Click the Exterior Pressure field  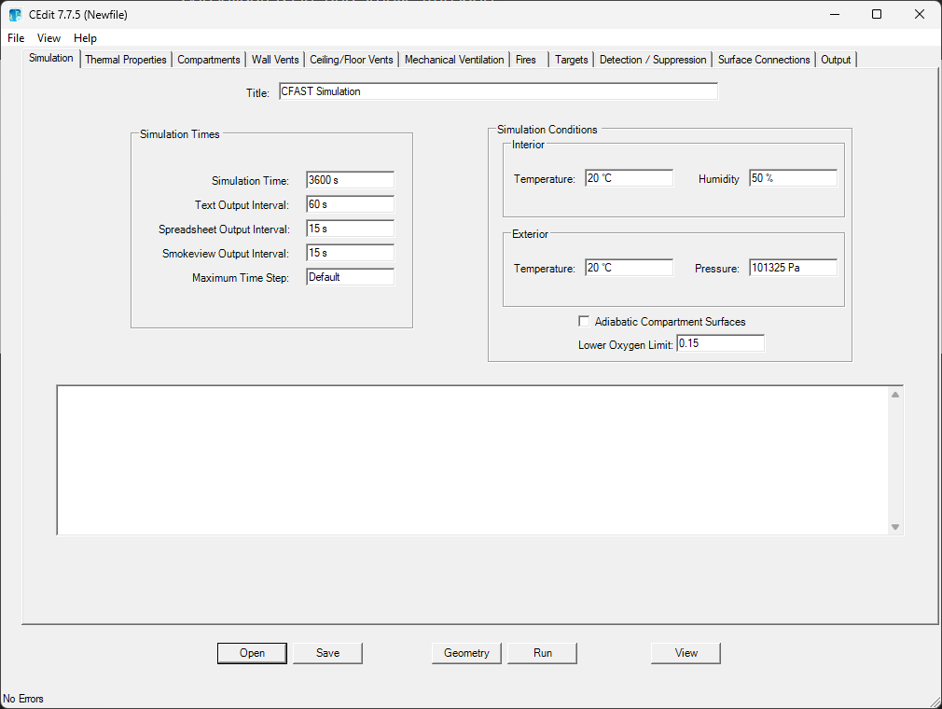coord(793,268)
